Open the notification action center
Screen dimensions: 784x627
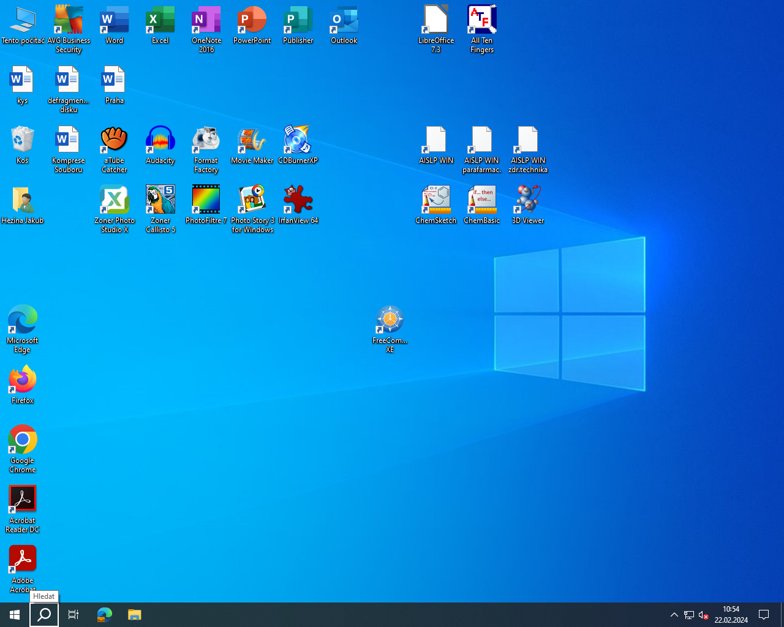pos(764,615)
